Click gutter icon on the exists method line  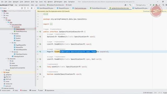click(40, 74)
